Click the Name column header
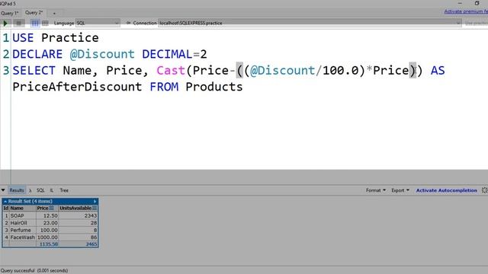The image size is (488, 274). (x=17, y=208)
